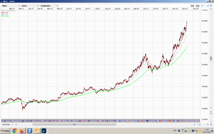Screen dimensions: 214x134
Task: Click the events strip below the chart
Action: 101,121
